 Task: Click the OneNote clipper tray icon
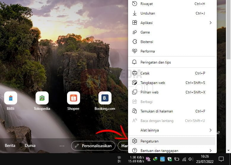point(148,159)
